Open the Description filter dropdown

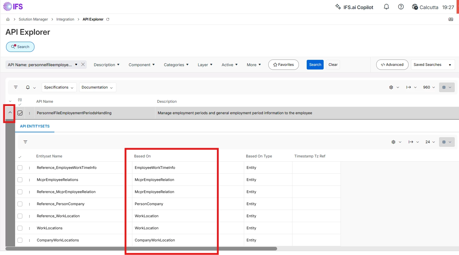pos(107,65)
